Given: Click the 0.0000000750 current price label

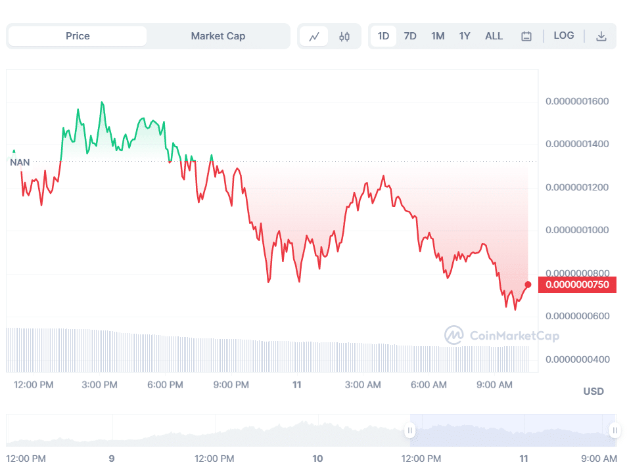Looking at the screenshot, I should point(577,284).
